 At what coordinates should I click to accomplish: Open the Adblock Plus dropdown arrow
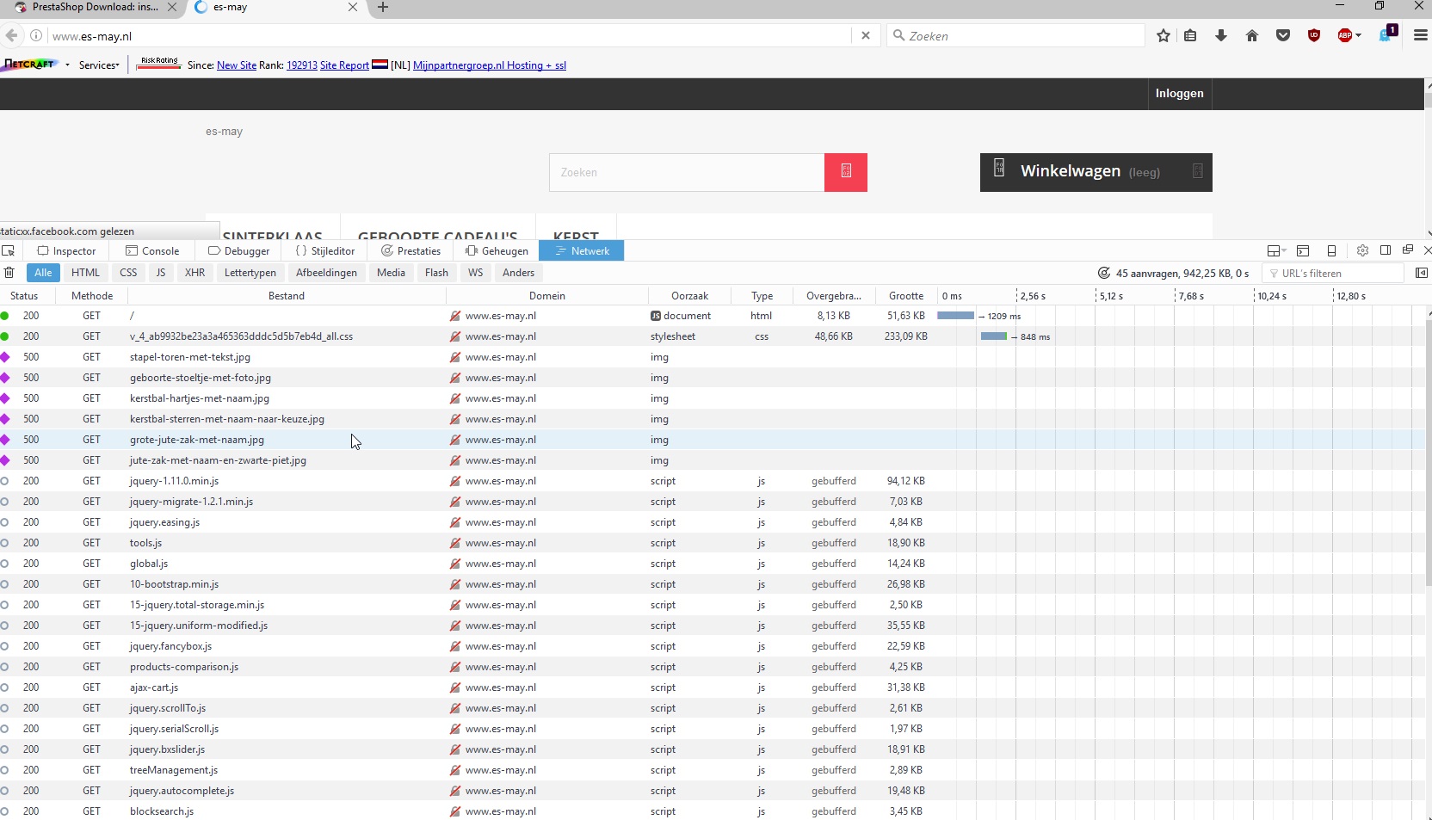(1359, 36)
